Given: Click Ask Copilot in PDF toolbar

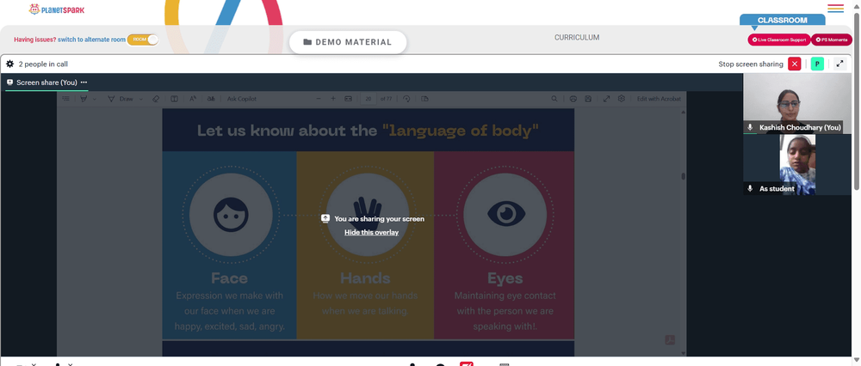Looking at the screenshot, I should [242, 99].
